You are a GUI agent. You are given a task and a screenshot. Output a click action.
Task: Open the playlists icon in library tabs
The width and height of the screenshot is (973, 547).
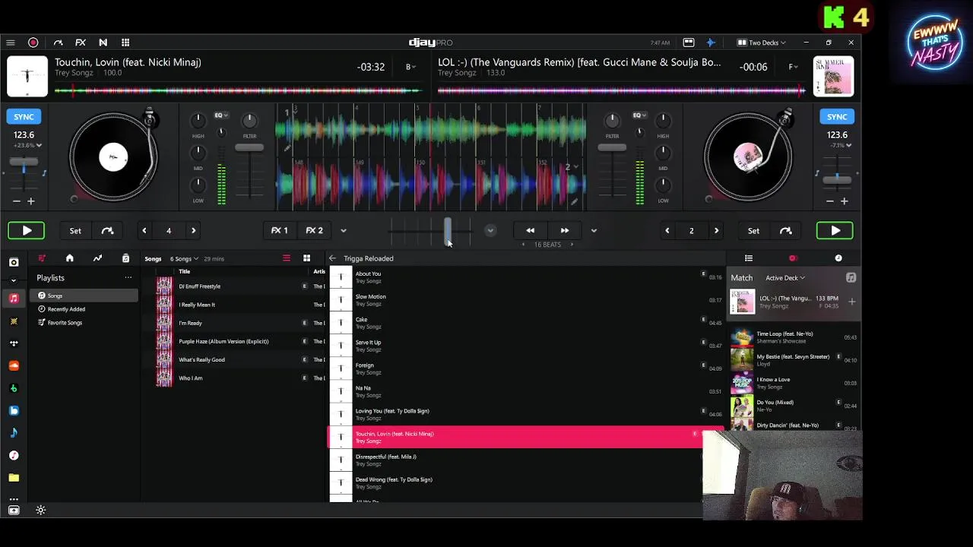click(x=42, y=258)
